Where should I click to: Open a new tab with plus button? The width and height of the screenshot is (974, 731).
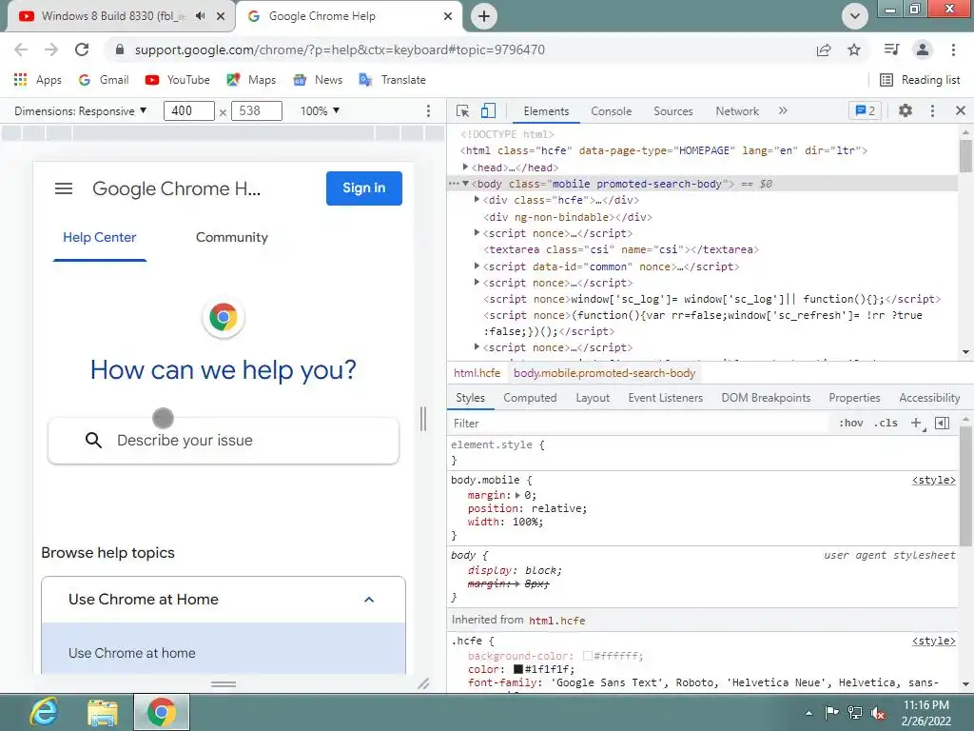click(x=484, y=16)
